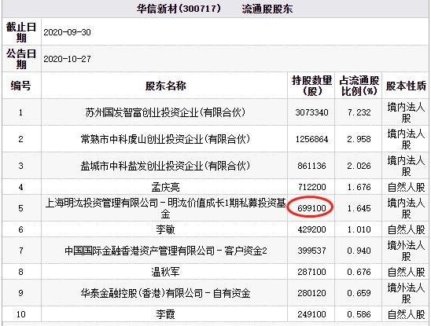The height and width of the screenshot is (326, 431).
Task: Click share count 287100
Action: click(311, 272)
